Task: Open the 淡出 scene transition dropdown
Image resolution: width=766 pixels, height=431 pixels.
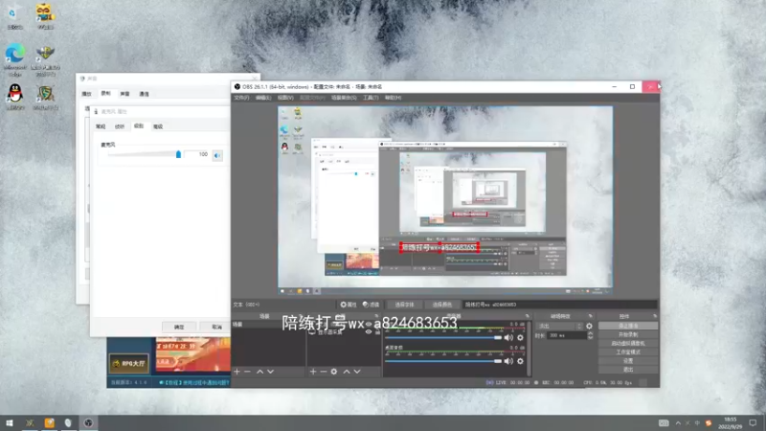Action: (559, 326)
